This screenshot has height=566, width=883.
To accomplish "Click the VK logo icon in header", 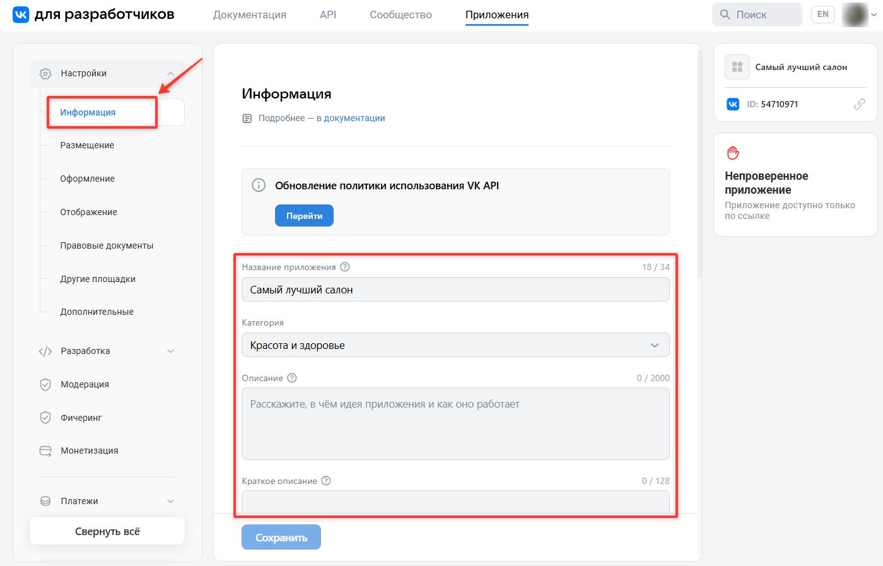I will 21,15.
